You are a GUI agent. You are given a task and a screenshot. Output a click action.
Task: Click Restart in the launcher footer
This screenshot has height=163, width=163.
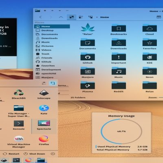coord(11,154)
